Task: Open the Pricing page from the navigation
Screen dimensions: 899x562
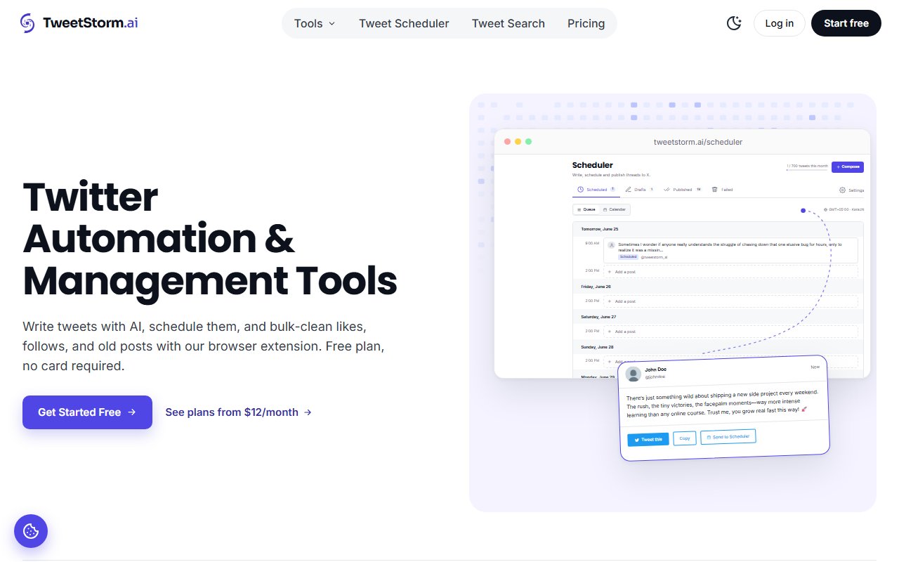Action: point(586,23)
